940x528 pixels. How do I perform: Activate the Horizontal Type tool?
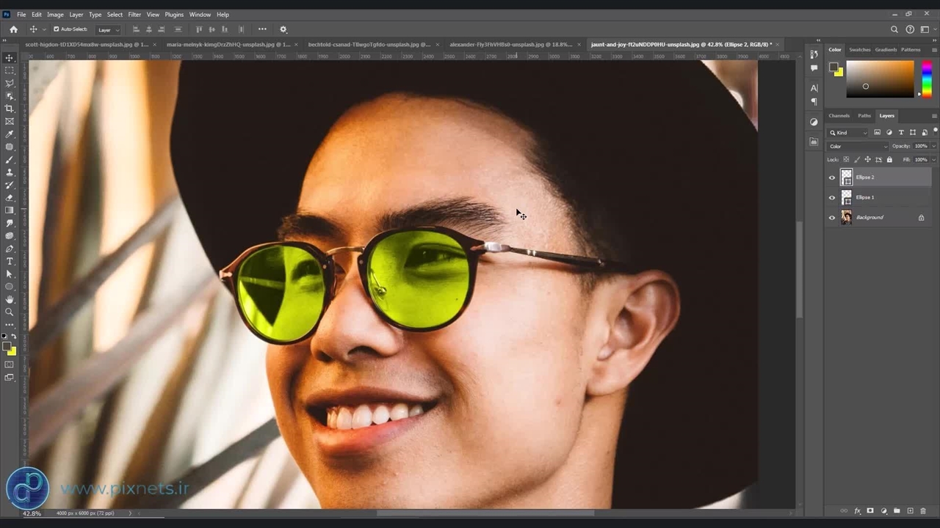10,262
